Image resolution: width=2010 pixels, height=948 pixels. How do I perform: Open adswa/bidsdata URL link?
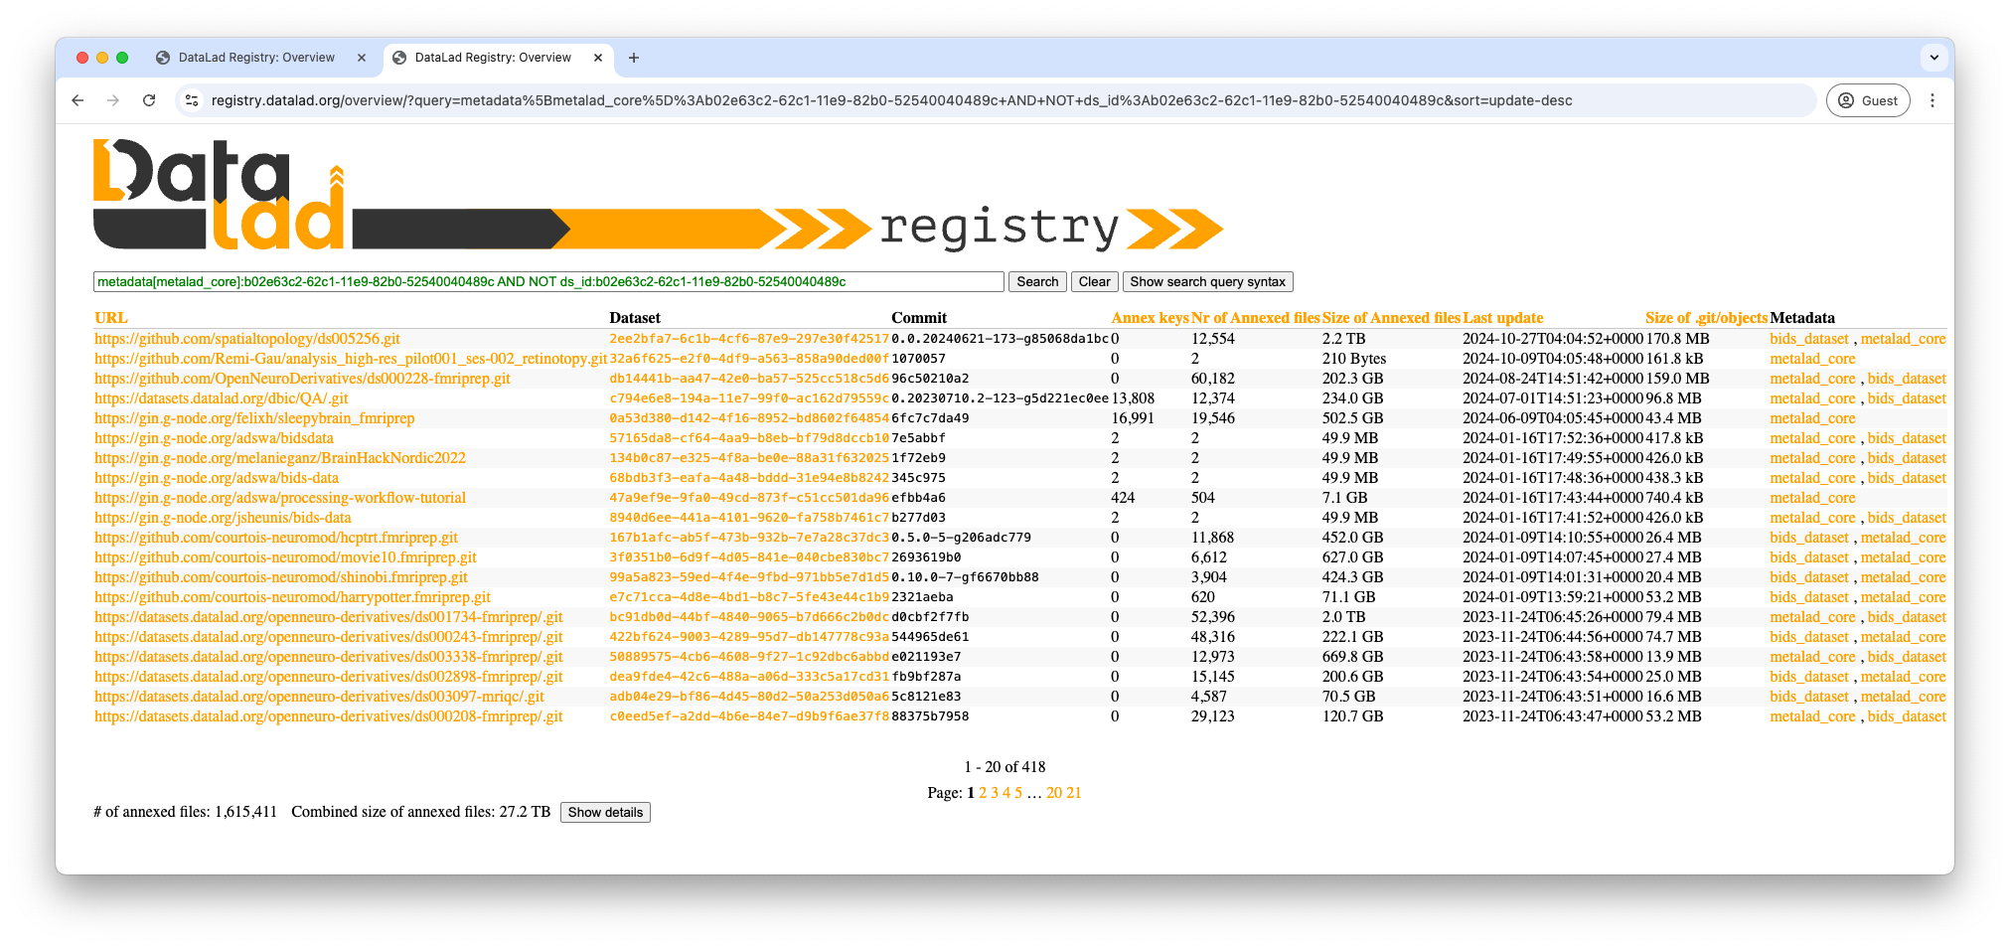214,438
